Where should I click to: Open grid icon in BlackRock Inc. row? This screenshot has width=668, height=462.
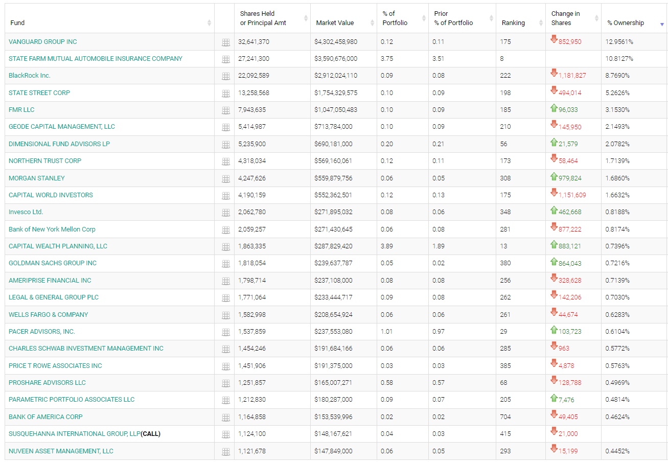point(225,76)
